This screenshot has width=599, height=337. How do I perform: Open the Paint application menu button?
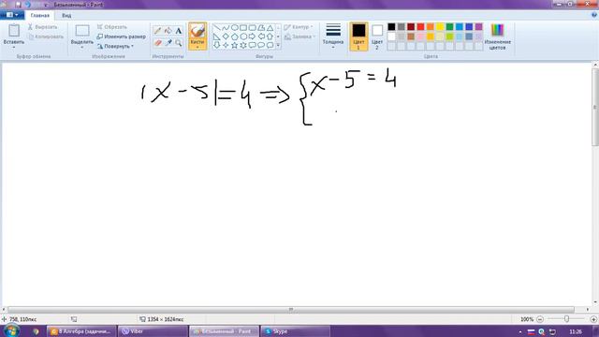point(12,15)
